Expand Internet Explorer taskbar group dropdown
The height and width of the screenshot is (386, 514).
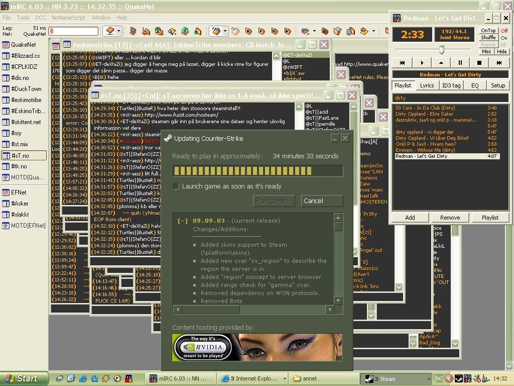[x=284, y=378]
